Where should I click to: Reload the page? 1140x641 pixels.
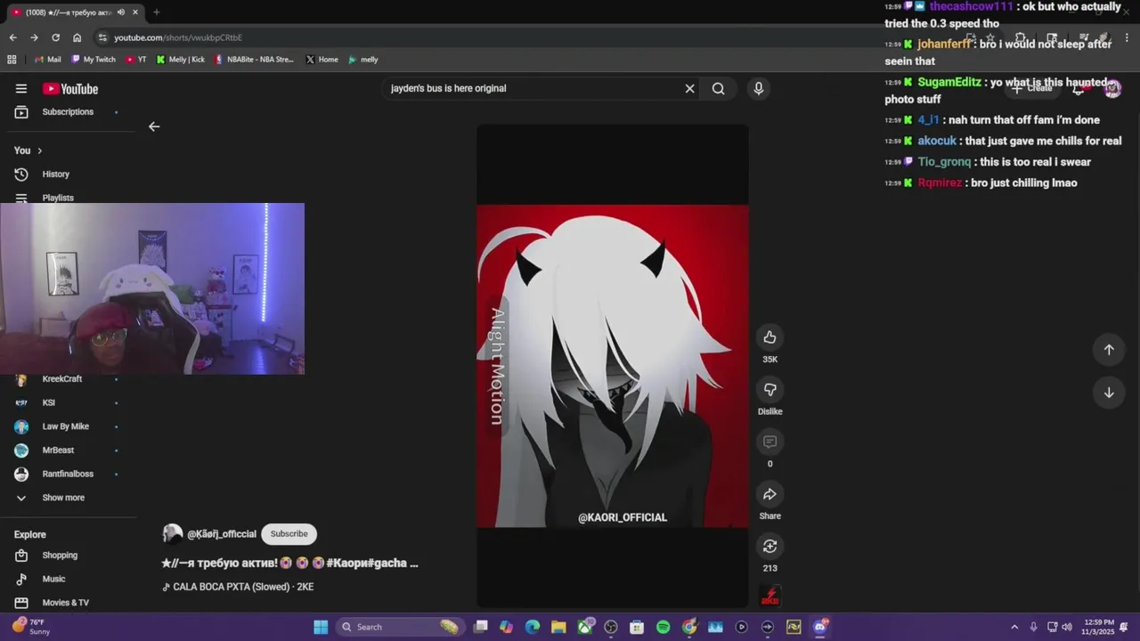click(55, 37)
